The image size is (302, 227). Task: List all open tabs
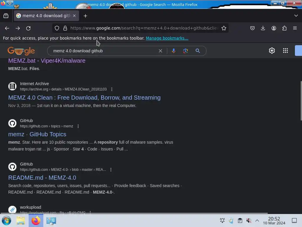tap(296, 16)
